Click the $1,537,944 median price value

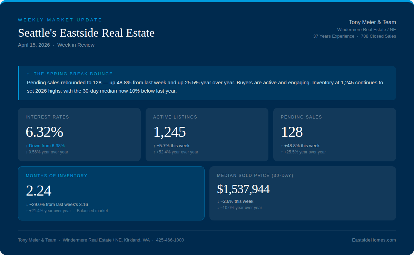pos(243,189)
